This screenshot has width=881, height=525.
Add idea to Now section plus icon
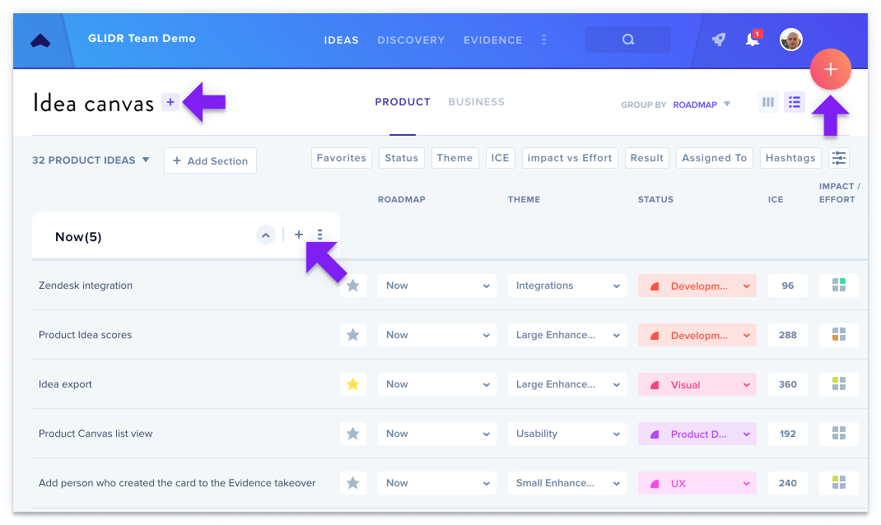click(299, 235)
